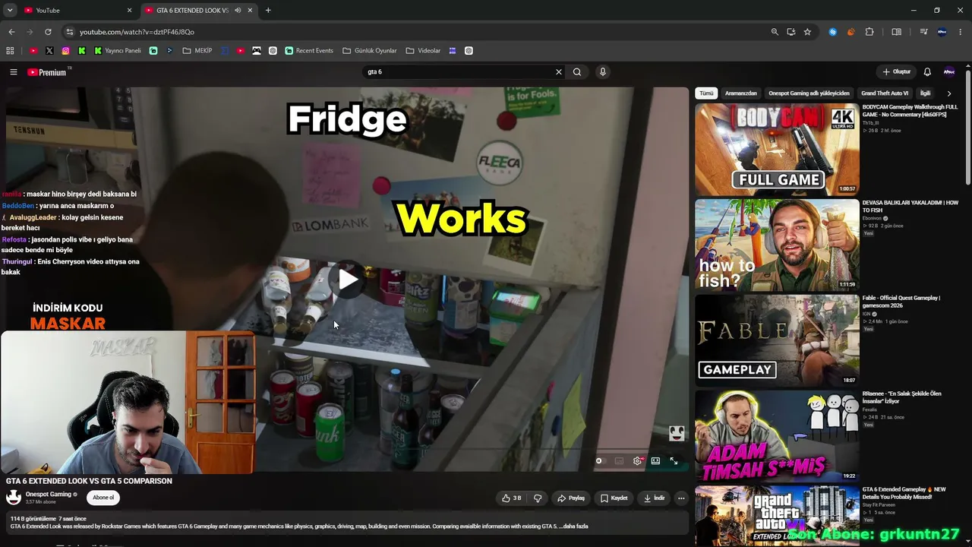The height and width of the screenshot is (547, 972).
Task: Mute the GTA 6 tab via speaker icon
Action: pyautogui.click(x=238, y=11)
